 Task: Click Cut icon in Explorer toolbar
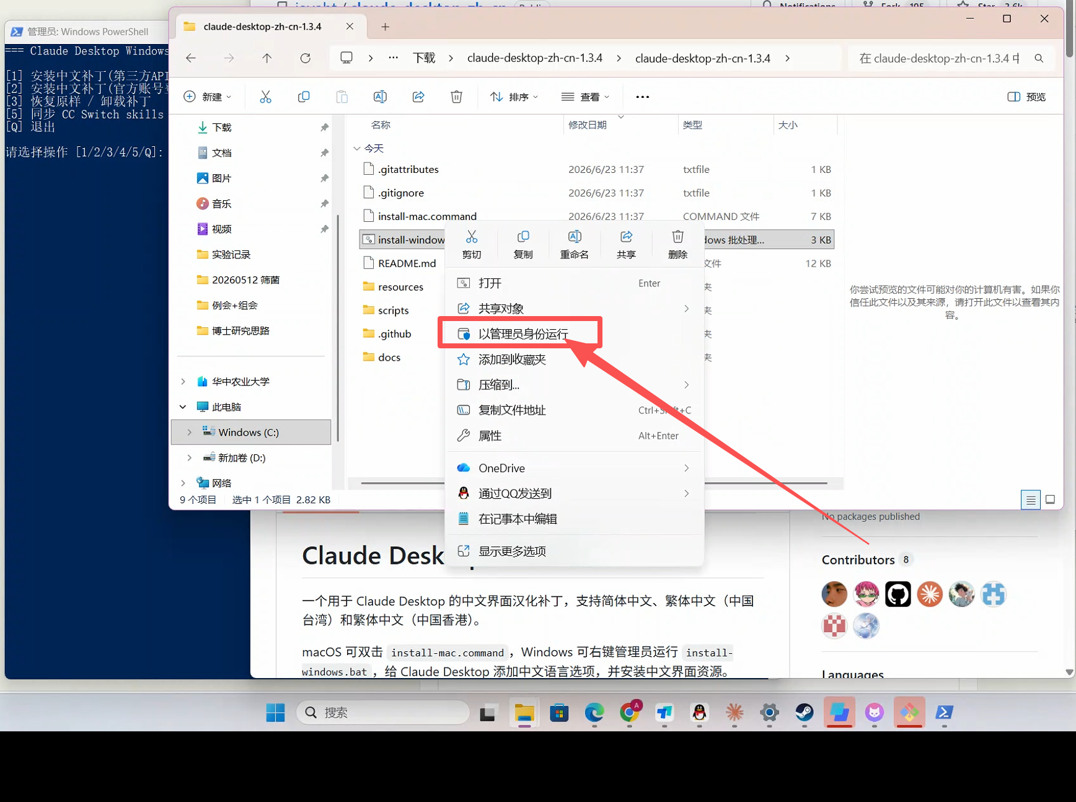[265, 97]
